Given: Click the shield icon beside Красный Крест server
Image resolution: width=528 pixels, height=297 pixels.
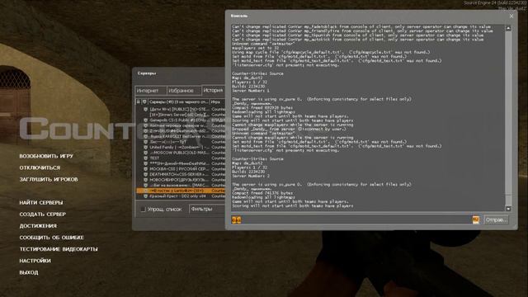Looking at the screenshot, I should [x=145, y=196].
